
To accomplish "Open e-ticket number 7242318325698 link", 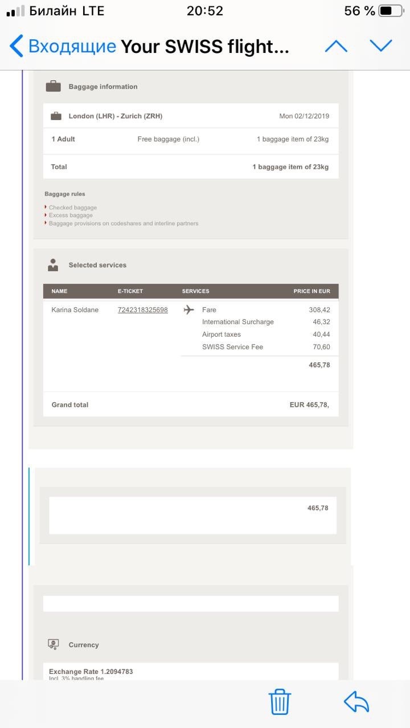I will tap(142, 310).
